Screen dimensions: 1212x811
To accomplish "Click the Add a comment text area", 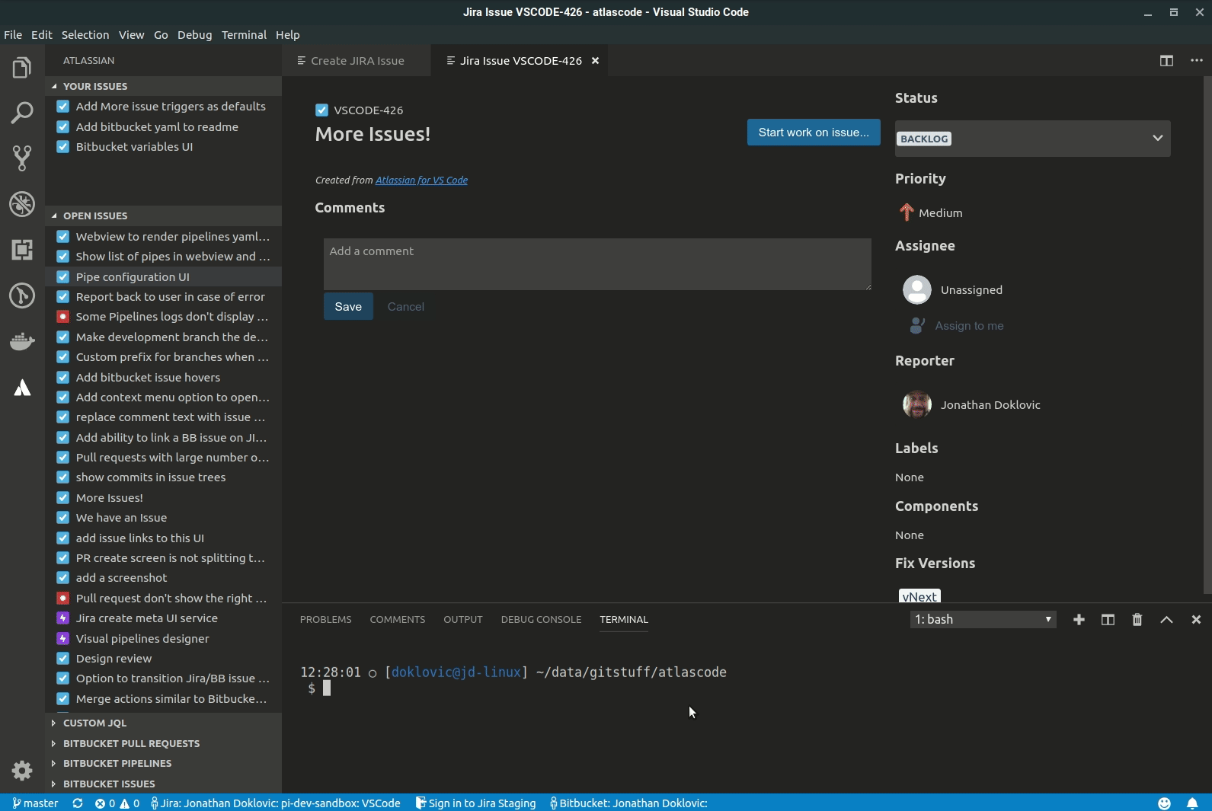I will pos(597,264).
